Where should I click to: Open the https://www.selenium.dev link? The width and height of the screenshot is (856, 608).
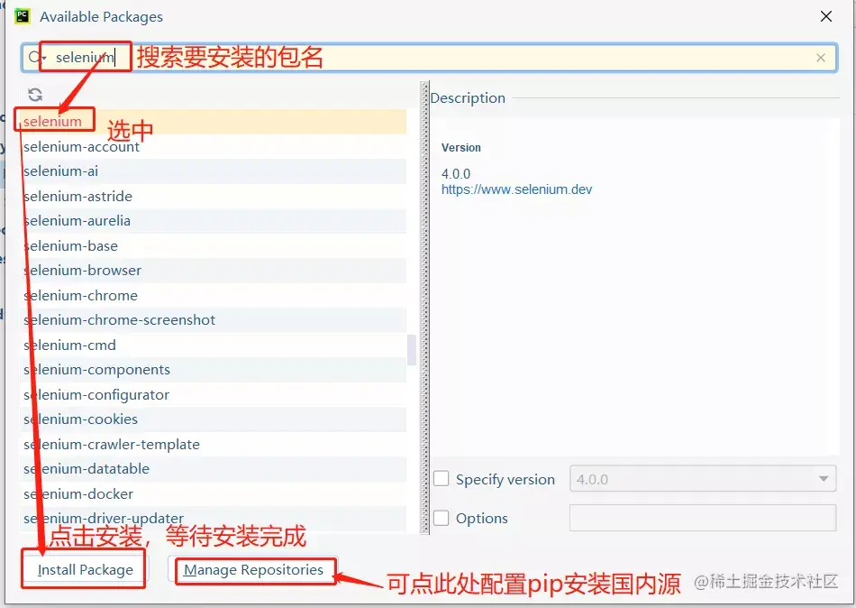pos(516,189)
